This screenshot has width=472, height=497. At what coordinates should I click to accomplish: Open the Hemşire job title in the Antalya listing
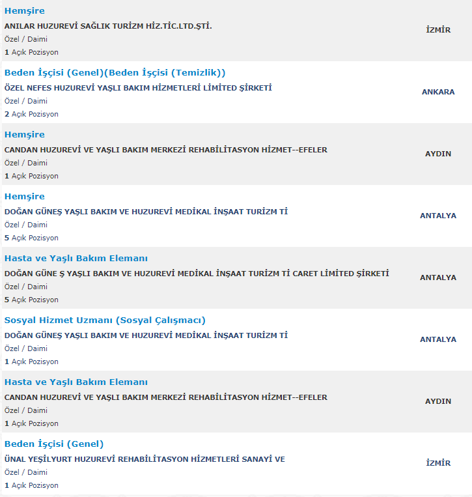[24, 196]
